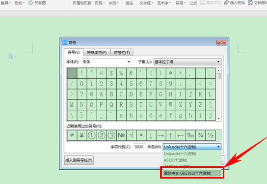
Task: Open the 符号 symbol ribbon button
Action: 181,3
